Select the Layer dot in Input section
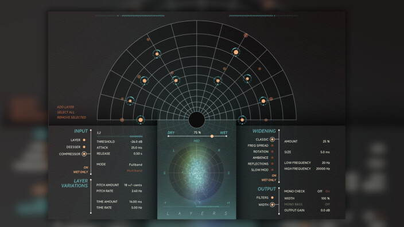404x227 pixels. pos(84,140)
